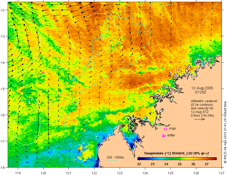The height and width of the screenshot is (175, 227).
Task: Click longitude axis label '120'
Action: click(43, 173)
